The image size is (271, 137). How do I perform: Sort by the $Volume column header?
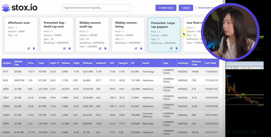(x=88, y=63)
